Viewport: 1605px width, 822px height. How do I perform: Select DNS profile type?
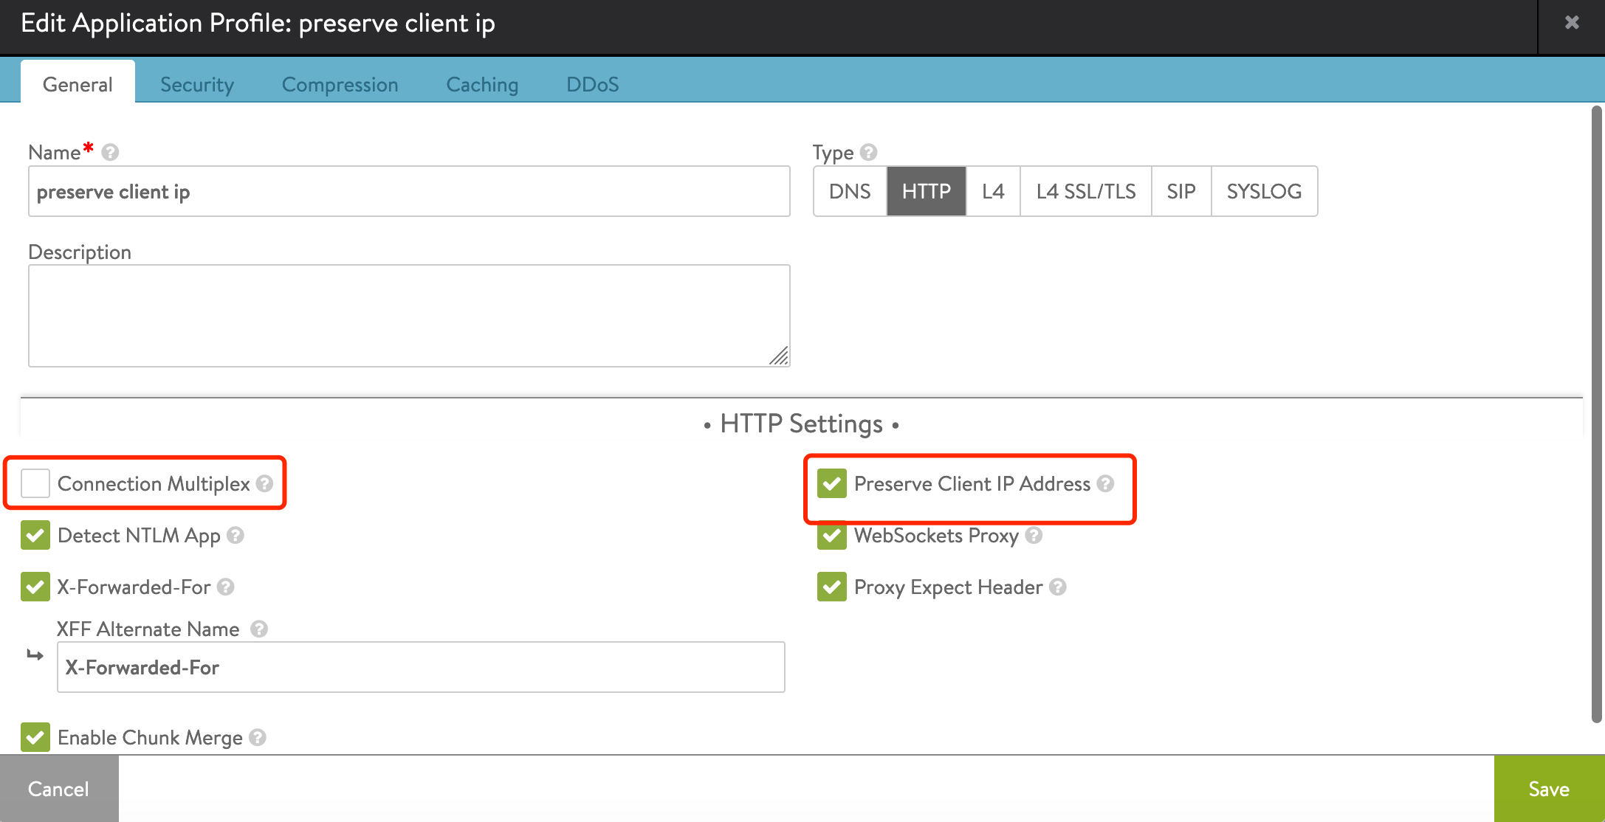[x=850, y=191]
